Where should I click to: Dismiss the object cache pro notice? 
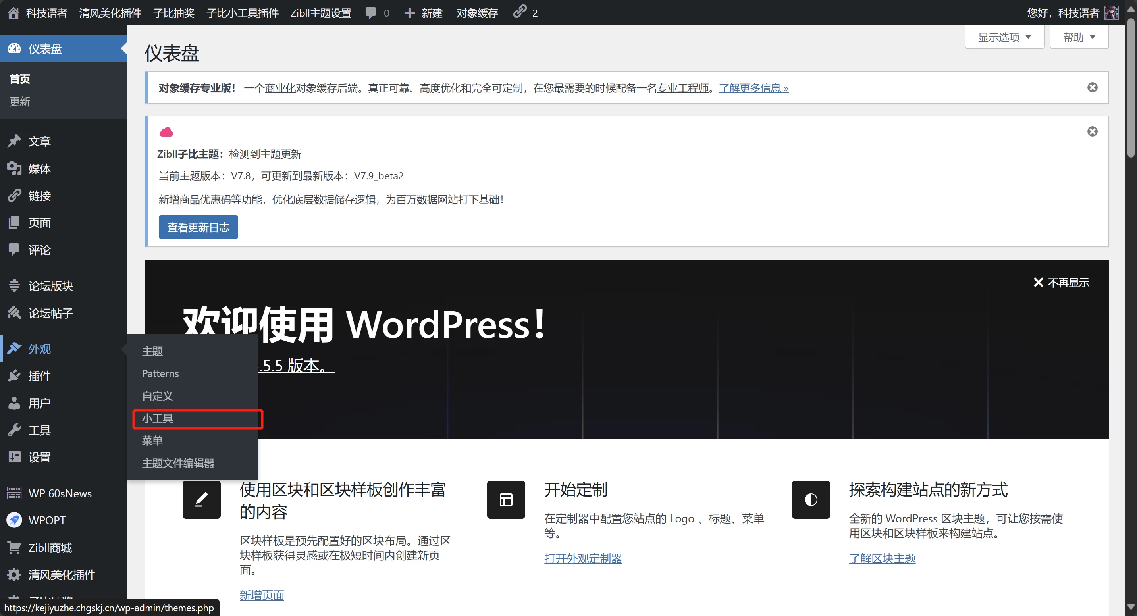pyautogui.click(x=1092, y=87)
